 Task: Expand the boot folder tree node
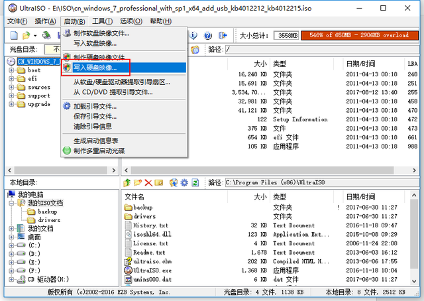tap(11, 70)
